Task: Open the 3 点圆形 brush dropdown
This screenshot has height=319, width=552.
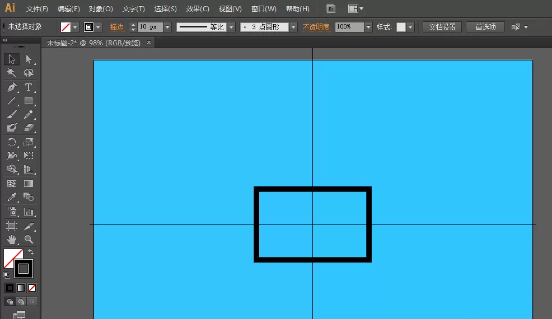Action: point(293,27)
